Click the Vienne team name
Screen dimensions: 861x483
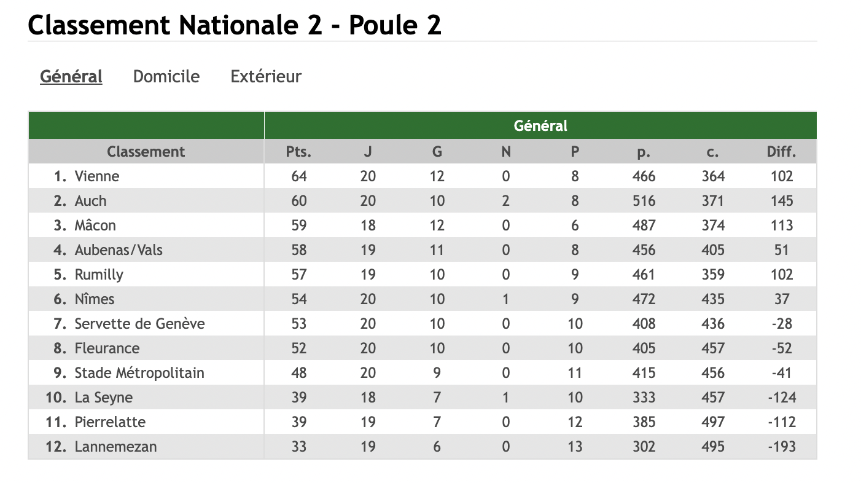pyautogui.click(x=97, y=176)
